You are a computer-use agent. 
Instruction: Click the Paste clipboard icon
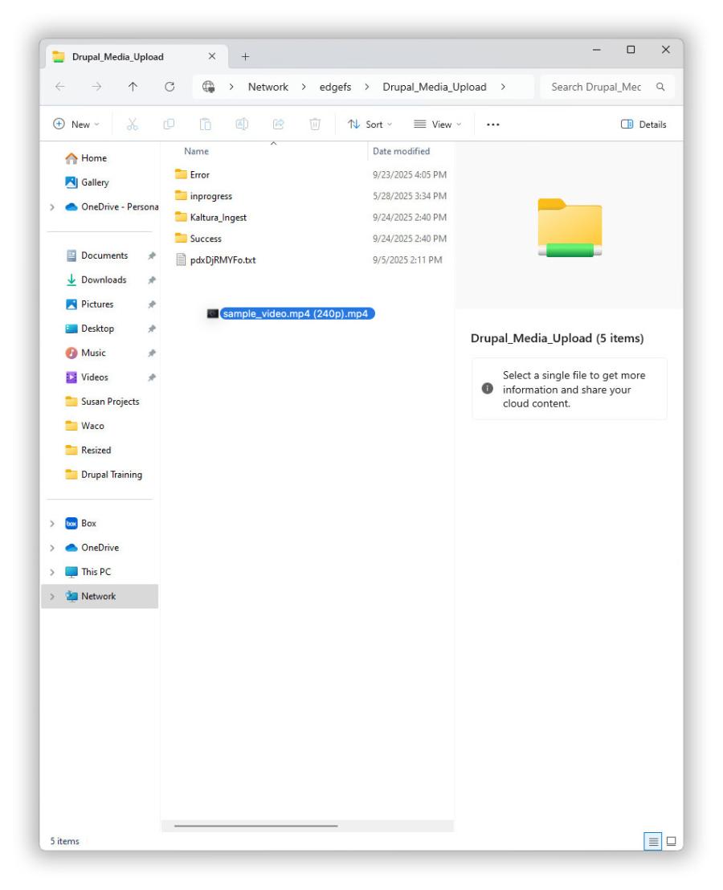click(x=206, y=125)
